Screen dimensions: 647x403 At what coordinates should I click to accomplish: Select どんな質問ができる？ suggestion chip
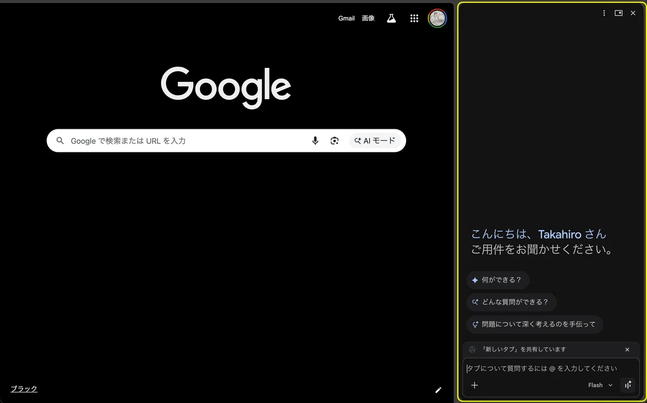511,302
